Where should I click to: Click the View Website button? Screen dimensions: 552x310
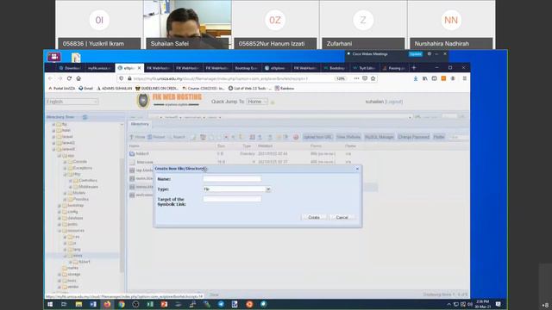click(348, 137)
